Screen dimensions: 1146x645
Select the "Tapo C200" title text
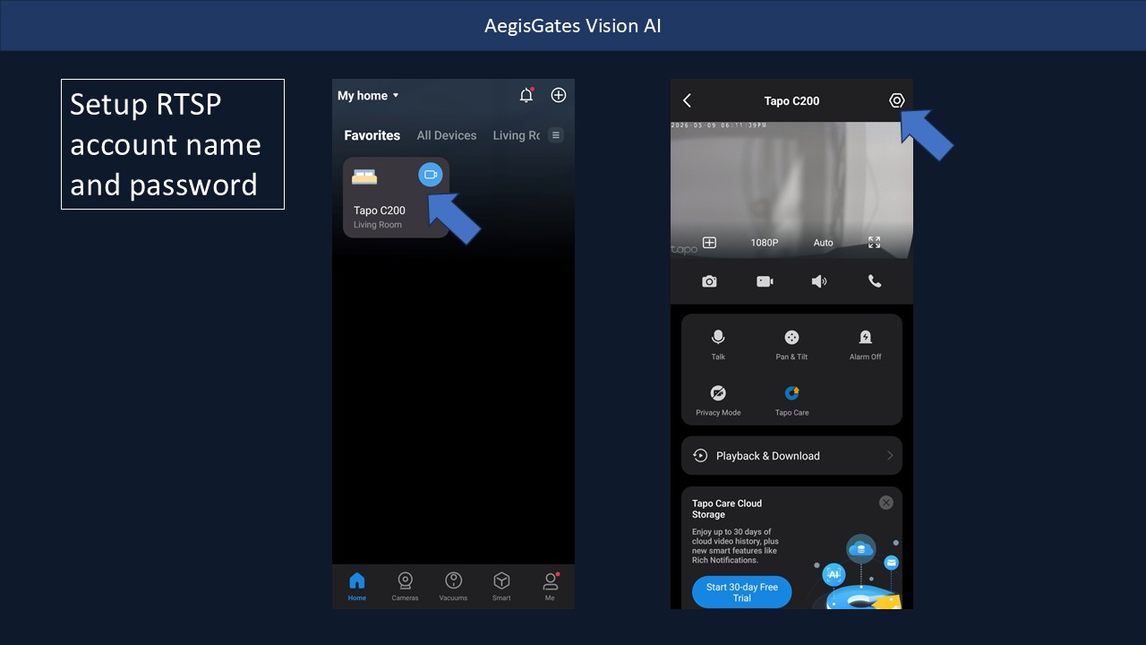(x=791, y=101)
